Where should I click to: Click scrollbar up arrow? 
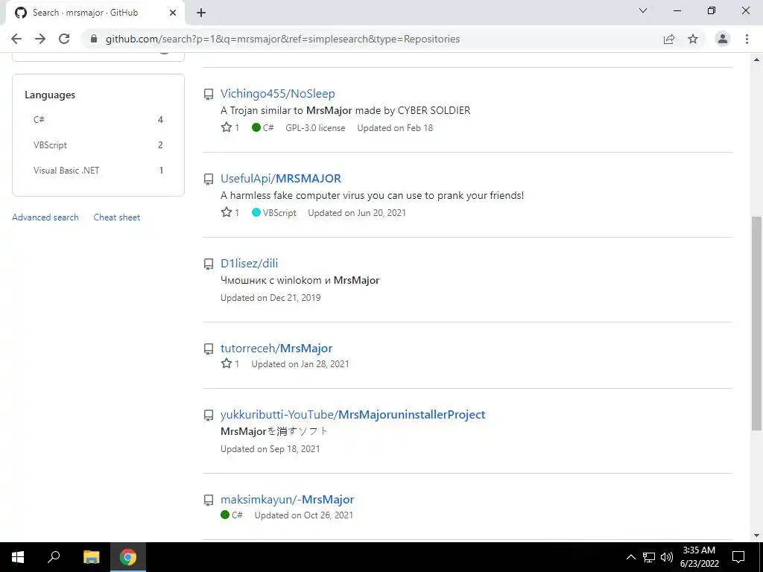756,60
